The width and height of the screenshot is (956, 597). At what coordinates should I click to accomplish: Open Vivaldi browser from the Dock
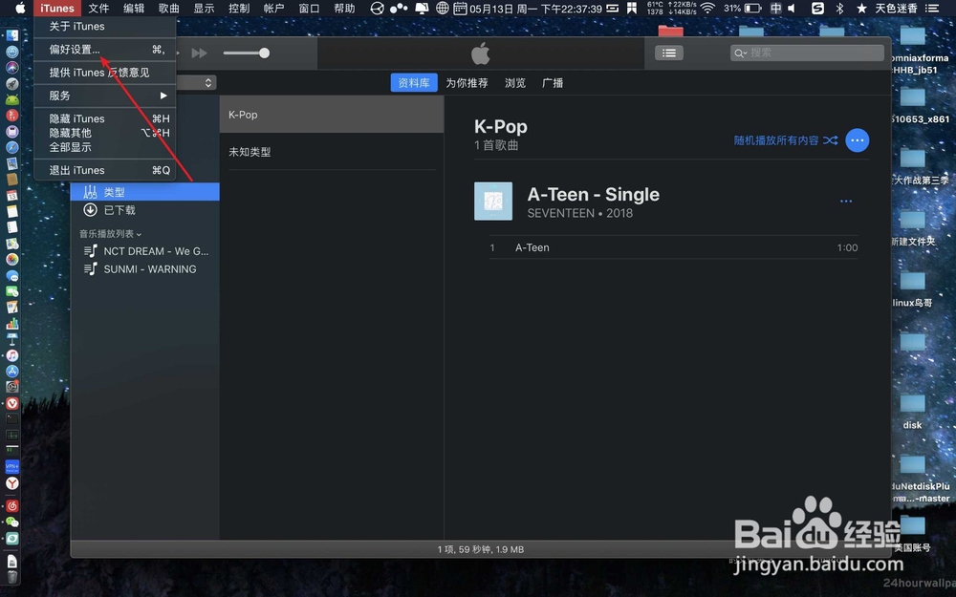pyautogui.click(x=12, y=403)
